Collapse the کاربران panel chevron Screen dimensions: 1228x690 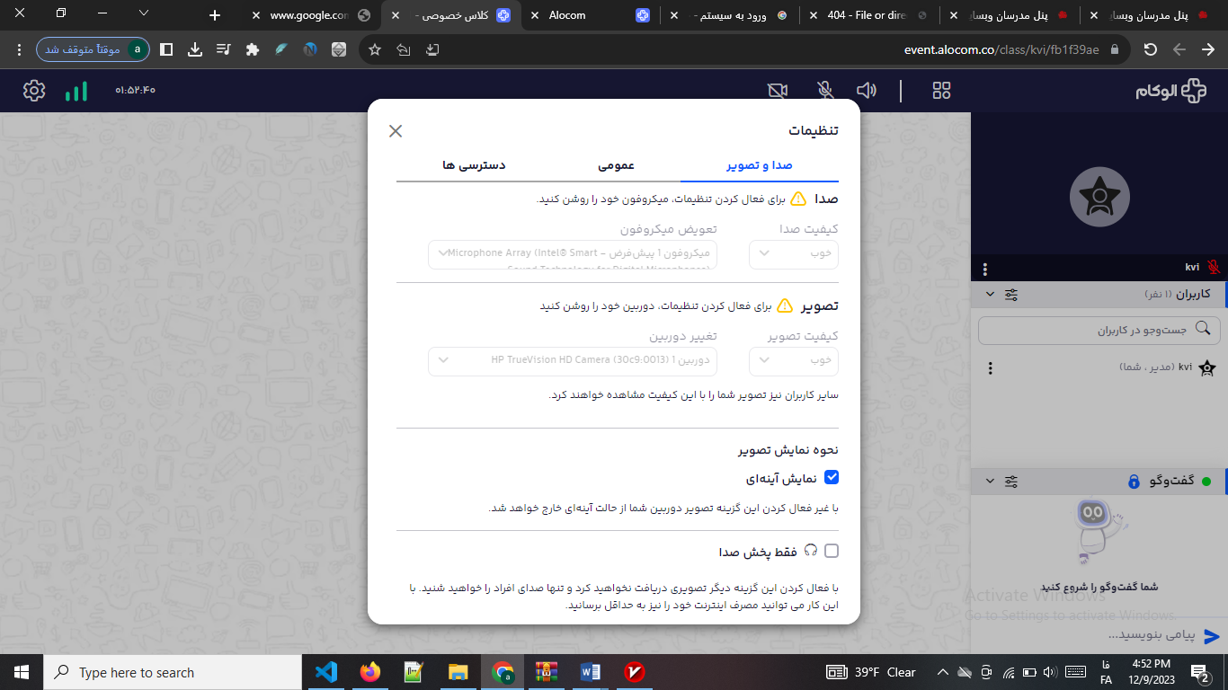coord(990,295)
